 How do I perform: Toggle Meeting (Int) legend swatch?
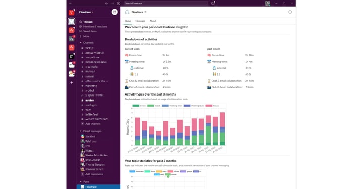[165, 106]
